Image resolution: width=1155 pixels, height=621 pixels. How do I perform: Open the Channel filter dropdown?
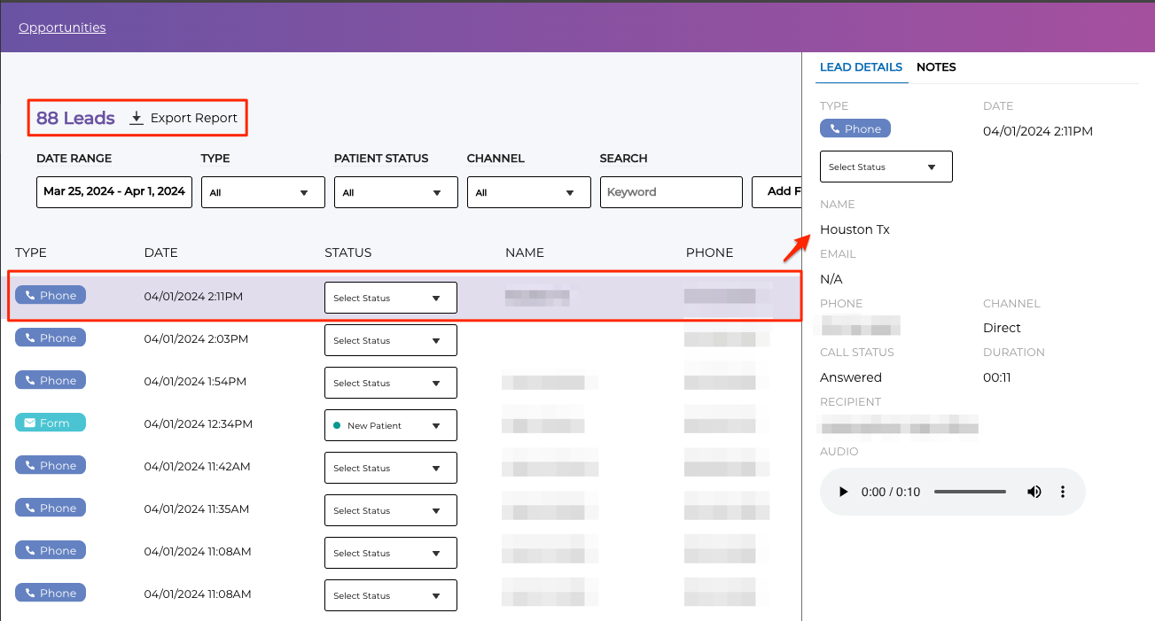pyautogui.click(x=528, y=192)
